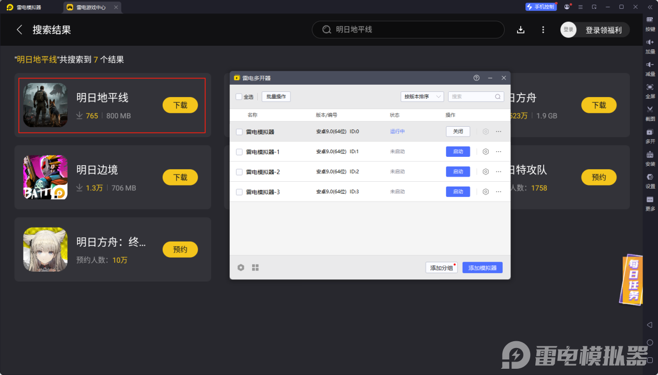Screen dimensions: 658x375
Task: Click the 名称 column header
Action: click(252, 115)
